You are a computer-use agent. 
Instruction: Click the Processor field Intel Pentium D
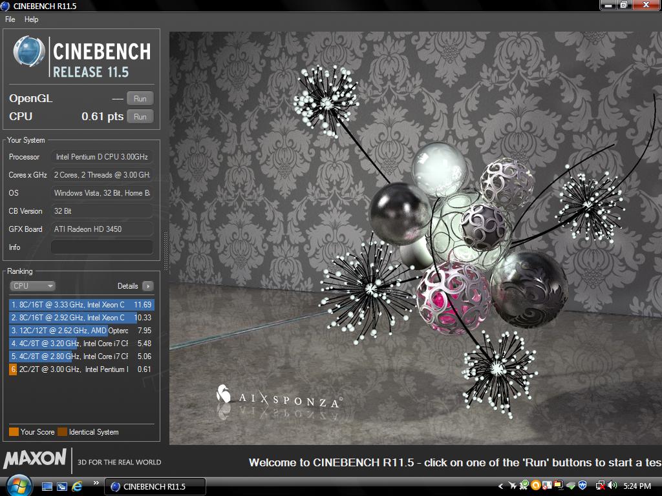pos(101,157)
